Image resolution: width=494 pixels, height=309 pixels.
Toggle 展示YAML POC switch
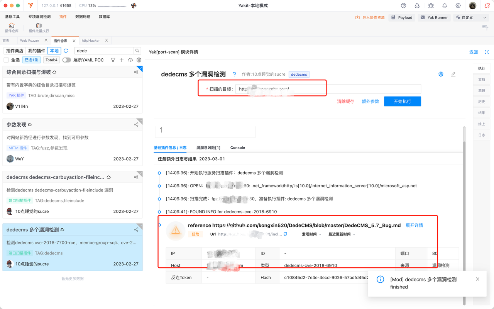[67, 60]
